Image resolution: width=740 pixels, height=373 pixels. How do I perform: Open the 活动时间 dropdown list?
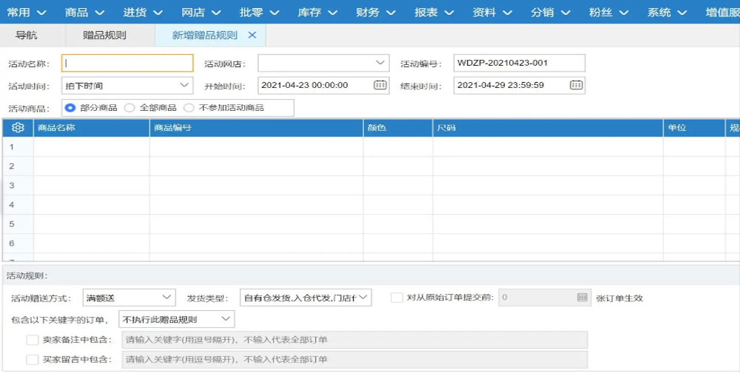pyautogui.click(x=184, y=85)
